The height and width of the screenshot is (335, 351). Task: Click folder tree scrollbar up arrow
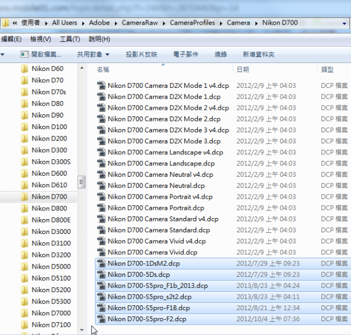[x=82, y=68]
